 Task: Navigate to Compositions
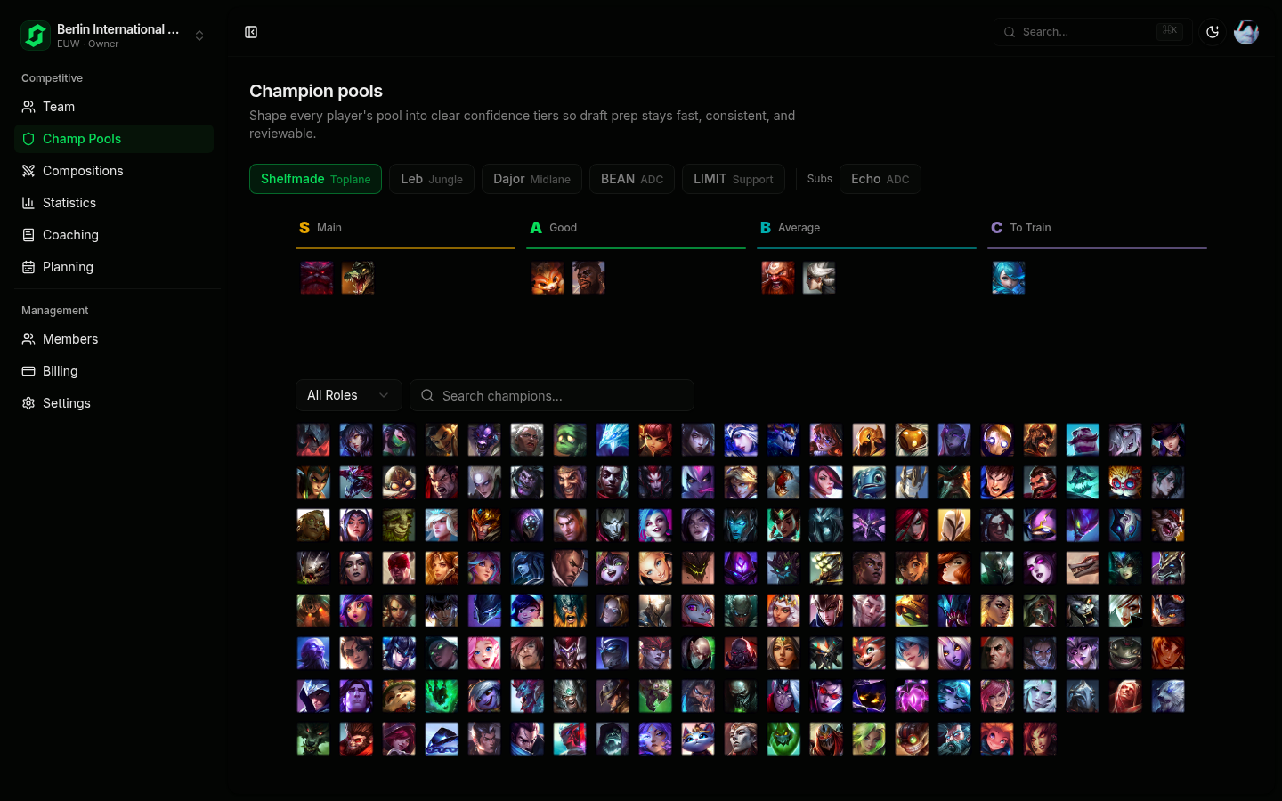(114, 171)
